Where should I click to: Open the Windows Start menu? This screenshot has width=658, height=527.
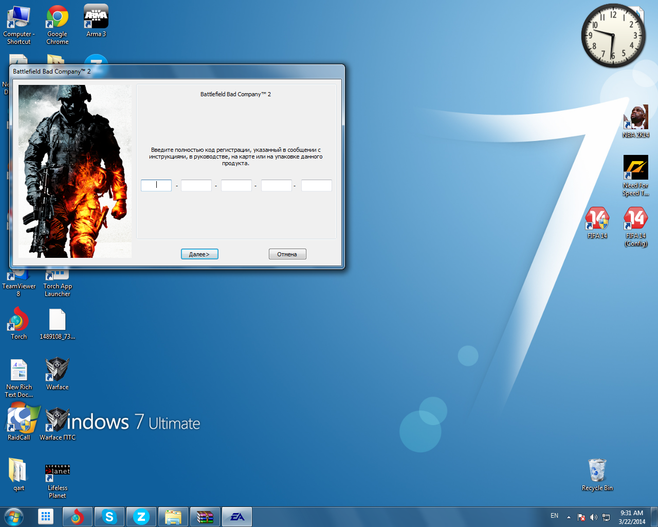tap(14, 517)
